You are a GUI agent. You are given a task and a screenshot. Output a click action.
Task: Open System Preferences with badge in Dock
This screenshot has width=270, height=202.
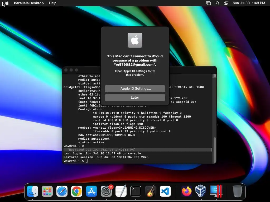click(106, 191)
